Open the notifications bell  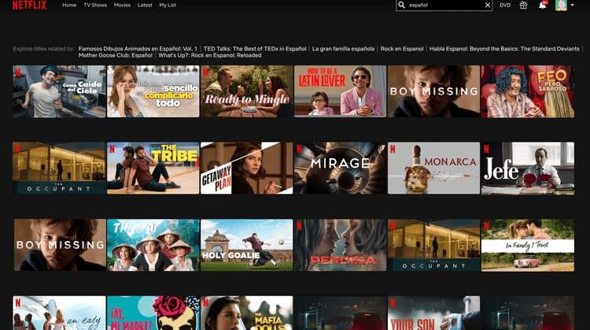[x=543, y=5]
